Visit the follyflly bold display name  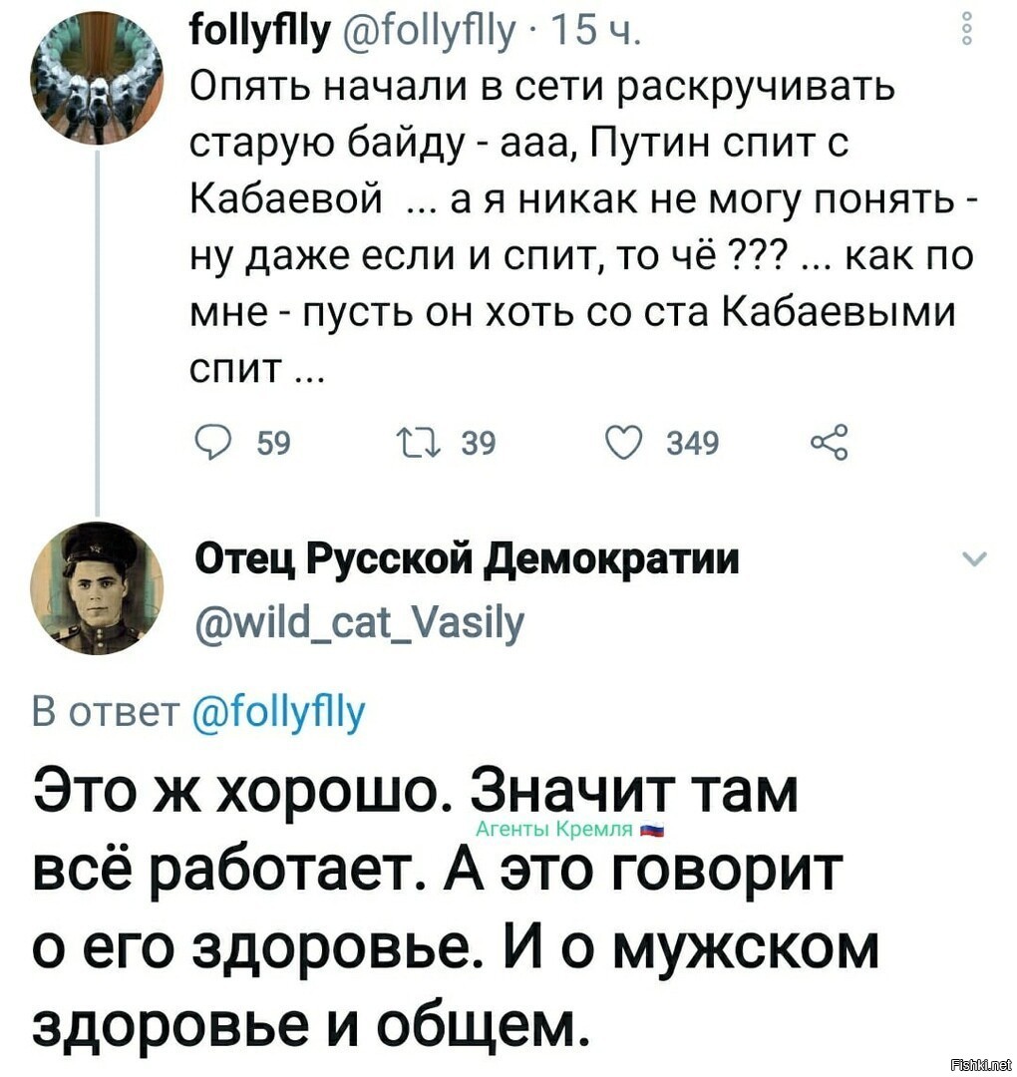260,29
